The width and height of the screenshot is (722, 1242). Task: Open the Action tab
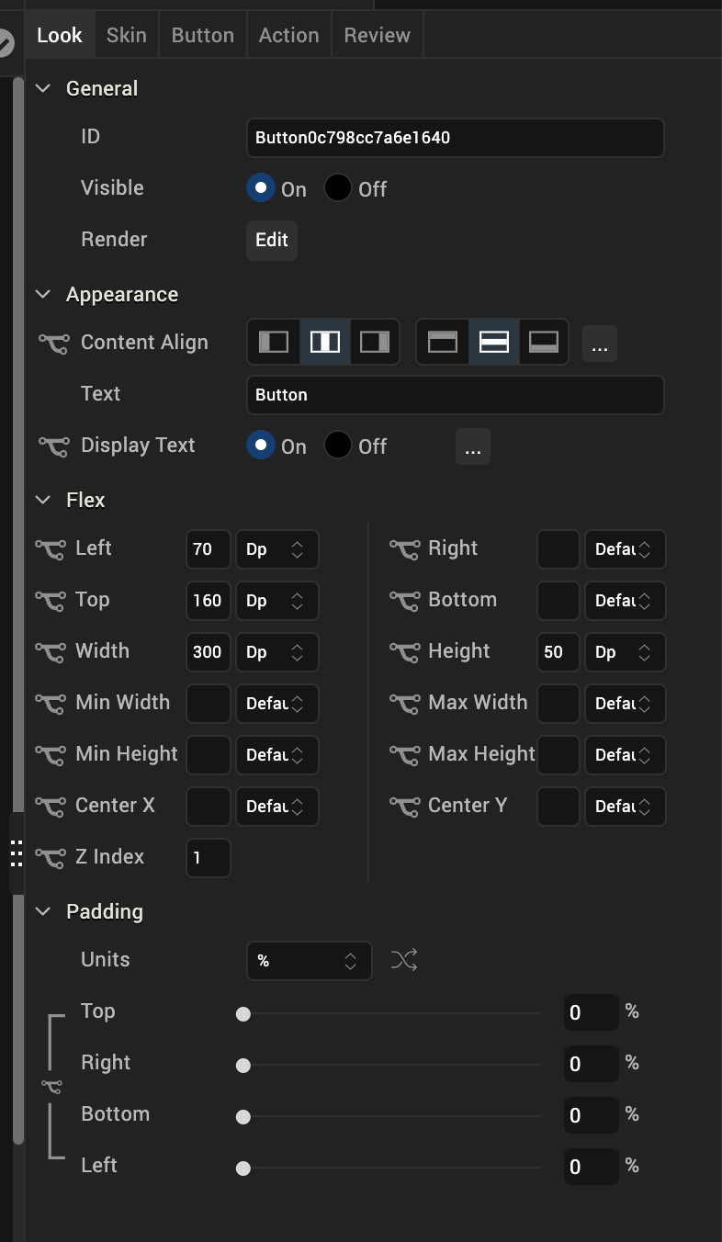[x=288, y=35]
